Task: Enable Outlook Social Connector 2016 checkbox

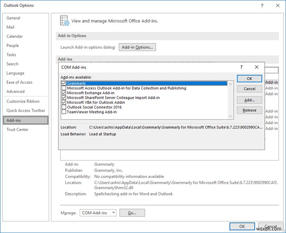Action: (64, 107)
